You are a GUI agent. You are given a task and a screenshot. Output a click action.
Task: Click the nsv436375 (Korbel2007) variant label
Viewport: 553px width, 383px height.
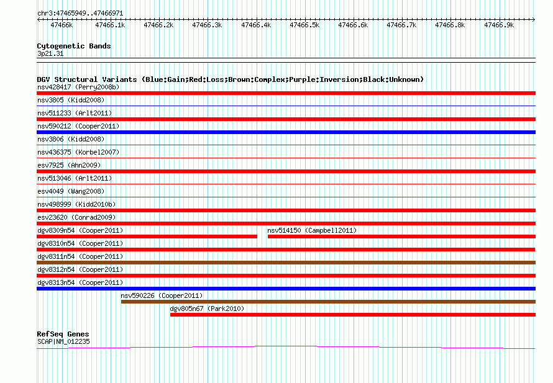[78, 152]
